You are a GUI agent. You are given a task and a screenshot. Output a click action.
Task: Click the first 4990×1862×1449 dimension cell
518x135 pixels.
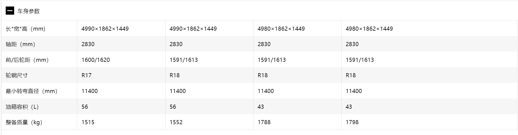click(x=105, y=29)
